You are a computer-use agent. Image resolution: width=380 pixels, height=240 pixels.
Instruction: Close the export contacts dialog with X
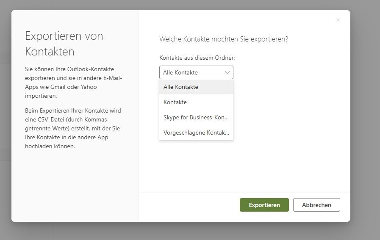(x=338, y=20)
